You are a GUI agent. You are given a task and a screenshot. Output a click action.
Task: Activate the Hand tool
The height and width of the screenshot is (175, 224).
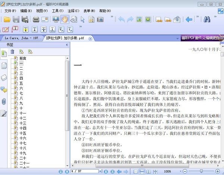[x=65, y=19]
